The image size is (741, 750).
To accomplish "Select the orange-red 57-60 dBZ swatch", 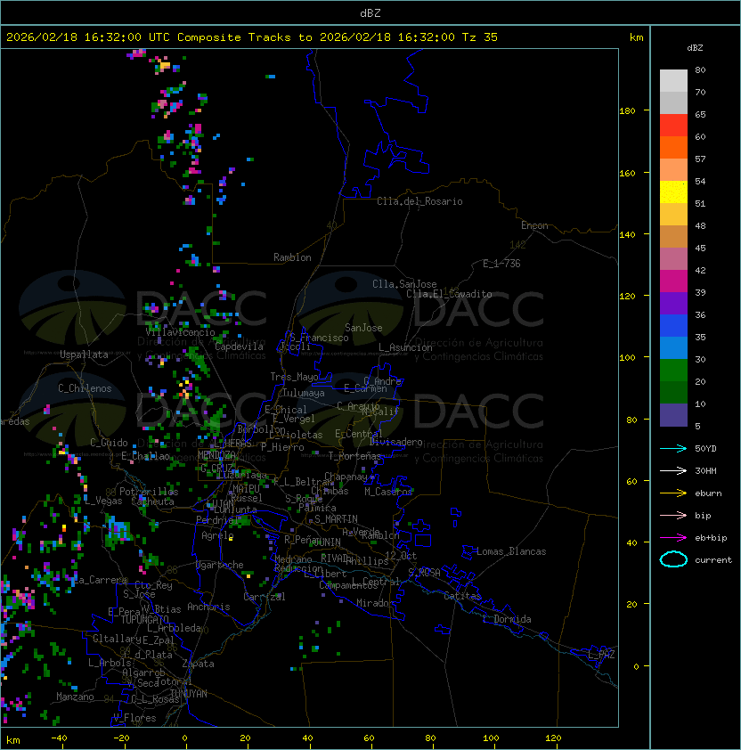I will pos(673,148).
